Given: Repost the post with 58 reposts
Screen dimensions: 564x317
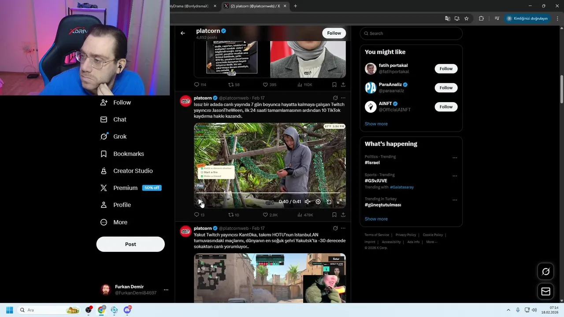Looking at the screenshot, I should click(234, 85).
